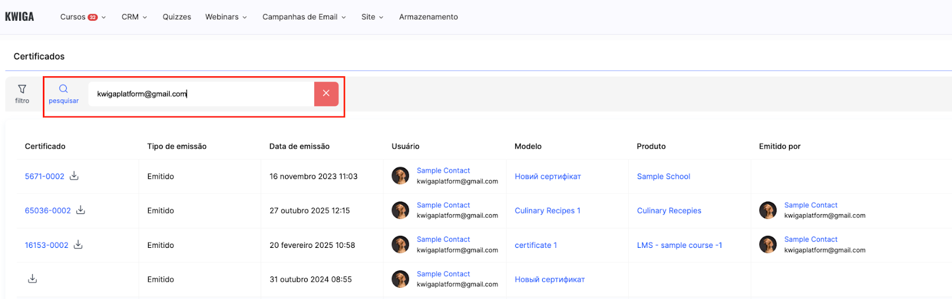Open the Culinary Recipes 1 template link
The width and height of the screenshot is (952, 299).
547,210
